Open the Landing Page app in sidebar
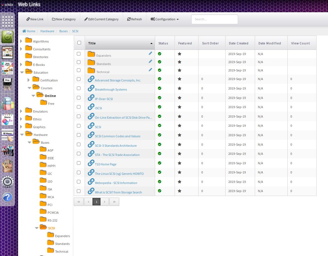328x256 pixels. click(x=8, y=53)
